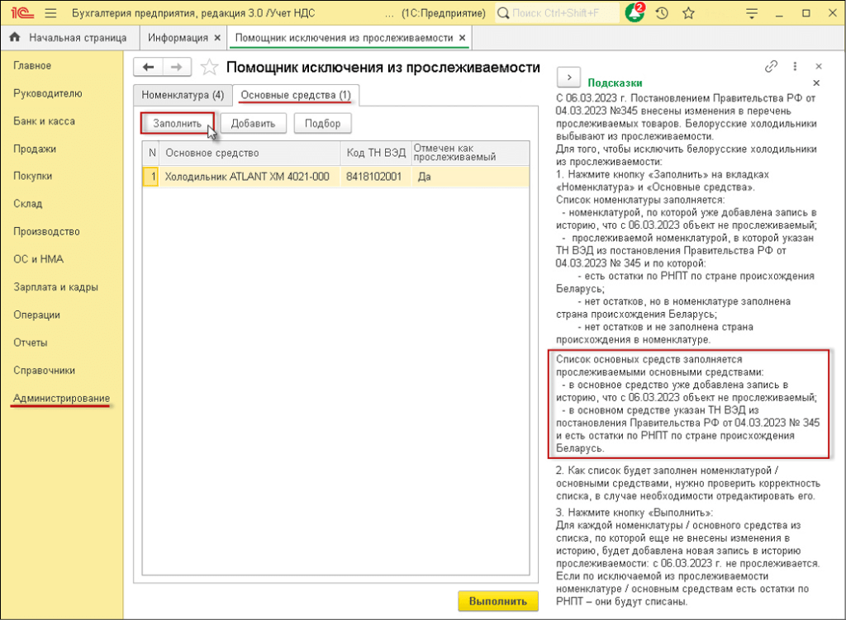This screenshot has height=620, width=846.
Task: Close Помощник исключения из прослеживаемости tab
Action: point(463,38)
